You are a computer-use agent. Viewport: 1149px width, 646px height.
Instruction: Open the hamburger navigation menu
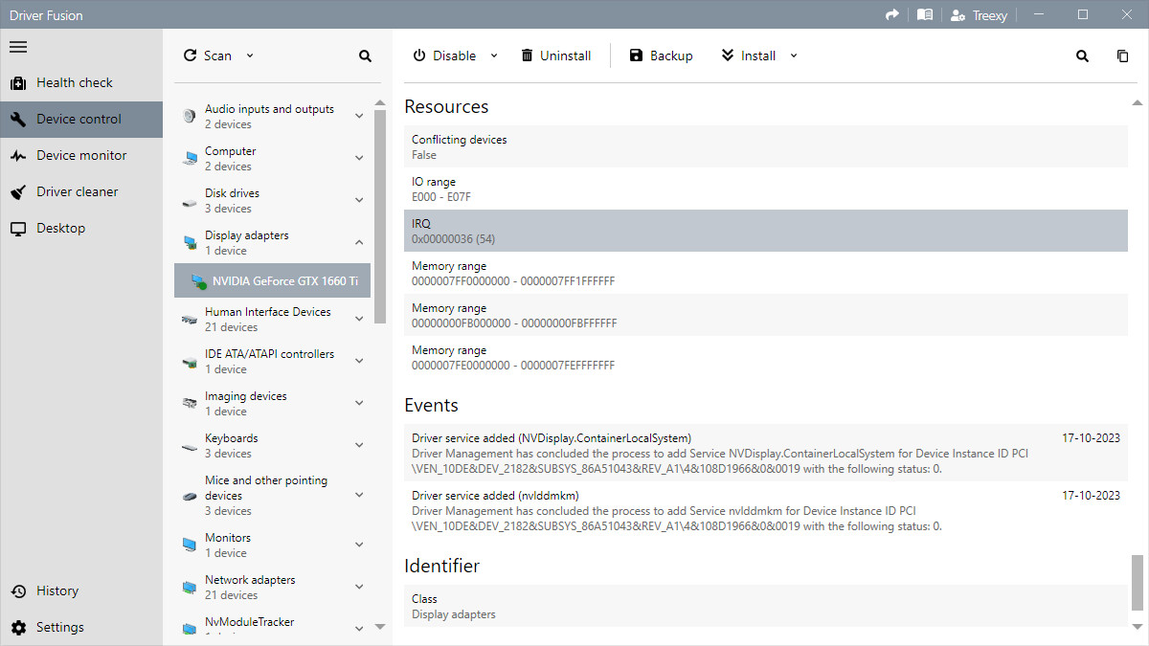pyautogui.click(x=18, y=47)
